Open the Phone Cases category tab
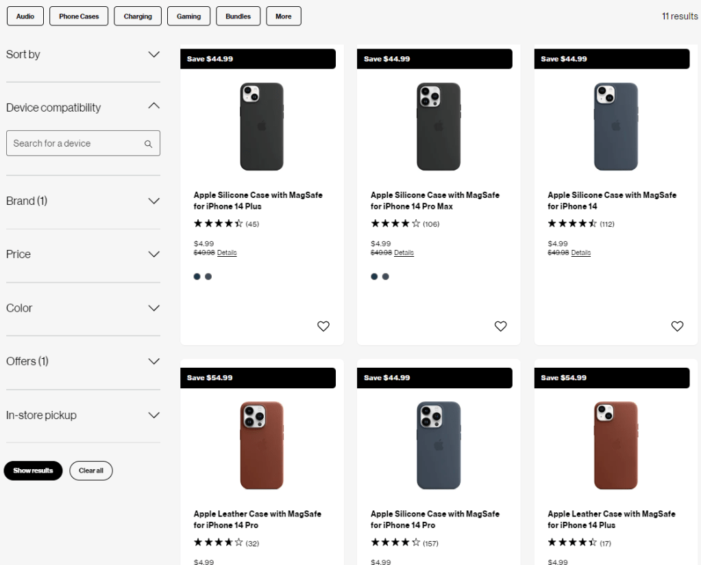The image size is (701, 565). pyautogui.click(x=79, y=16)
